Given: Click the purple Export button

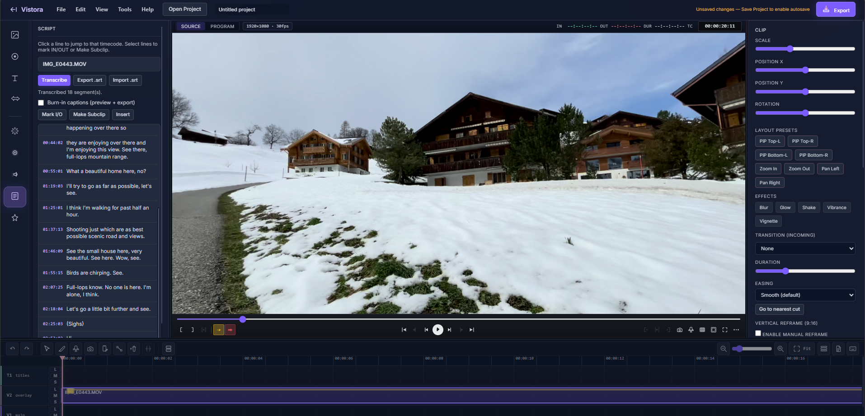Looking at the screenshot, I should (x=836, y=9).
